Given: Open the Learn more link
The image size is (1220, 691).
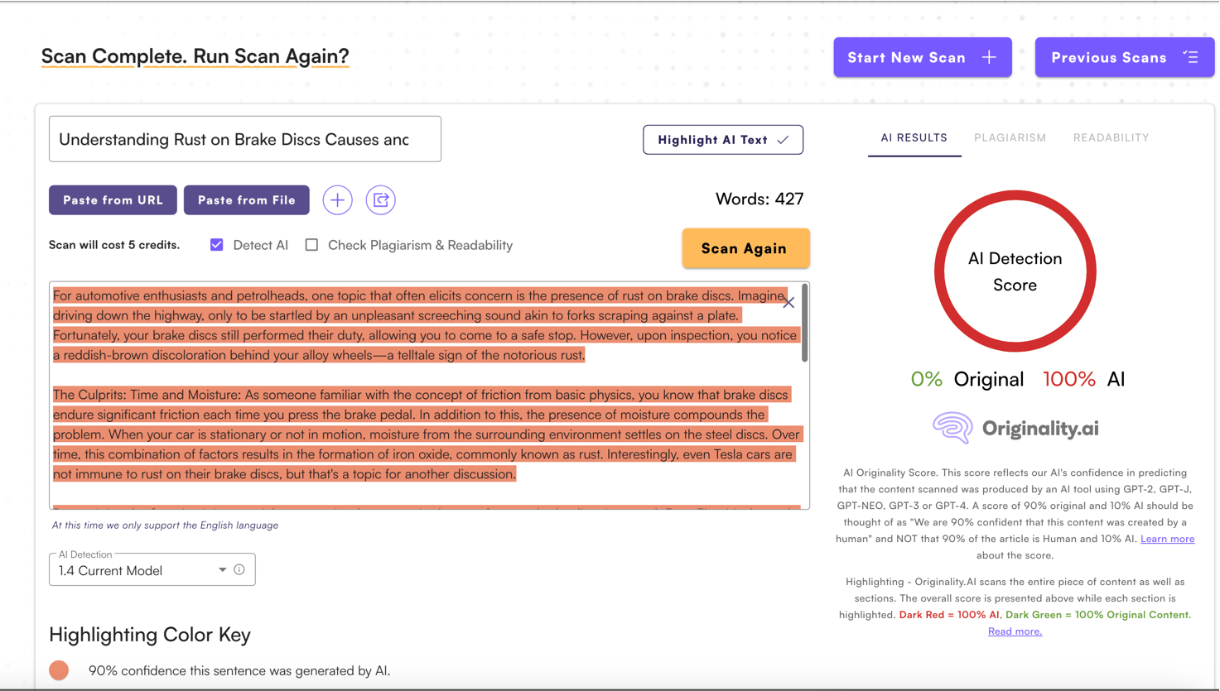Looking at the screenshot, I should (1167, 539).
